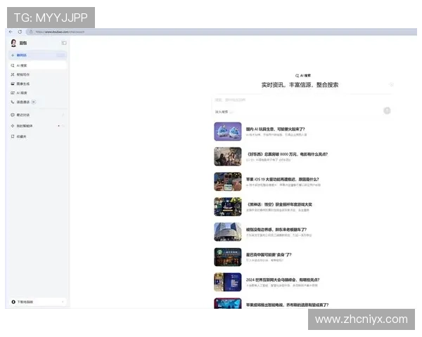
Task: Open the Apple smart TV headline
Action: [x=287, y=305]
